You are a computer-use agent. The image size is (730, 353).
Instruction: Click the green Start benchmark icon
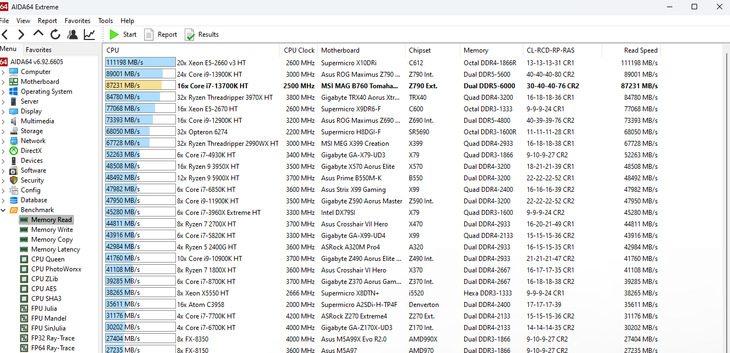click(x=114, y=35)
